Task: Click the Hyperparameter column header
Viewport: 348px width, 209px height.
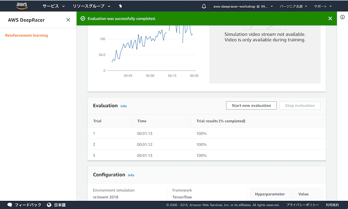Action: pos(270,194)
